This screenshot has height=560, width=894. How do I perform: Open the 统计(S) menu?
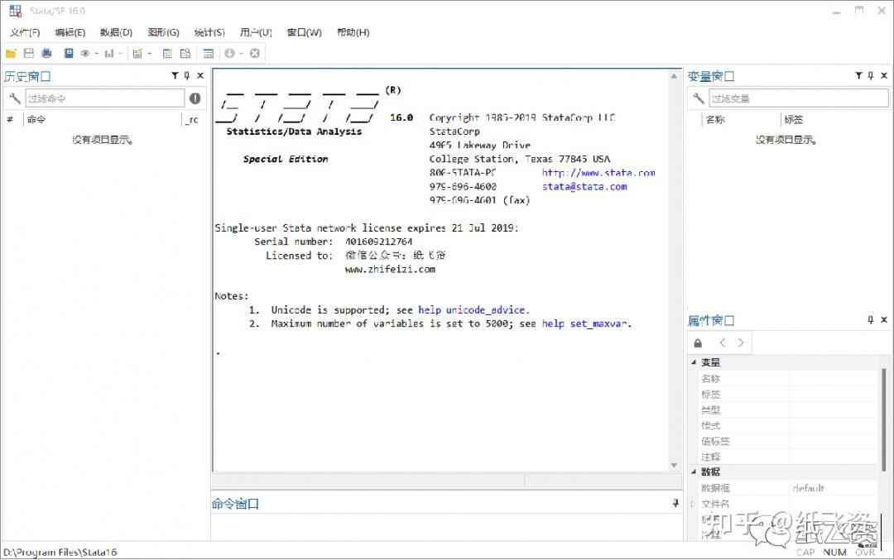[x=209, y=32]
